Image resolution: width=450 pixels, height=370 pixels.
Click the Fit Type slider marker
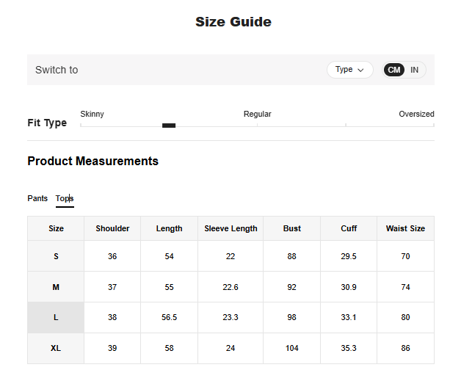coord(169,126)
